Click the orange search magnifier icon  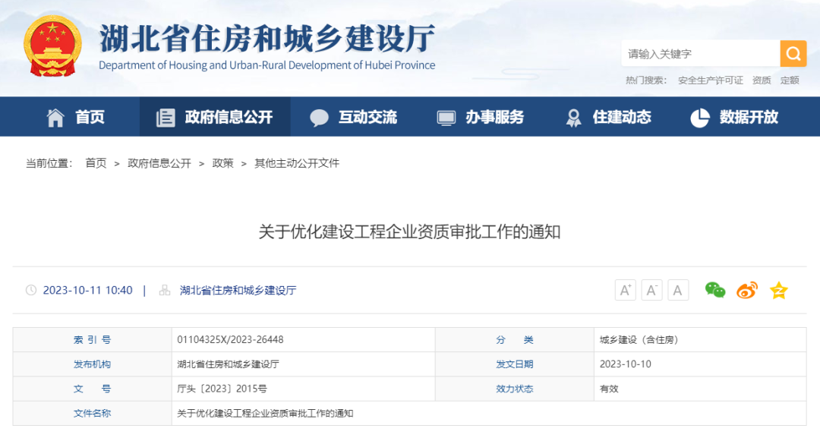793,53
